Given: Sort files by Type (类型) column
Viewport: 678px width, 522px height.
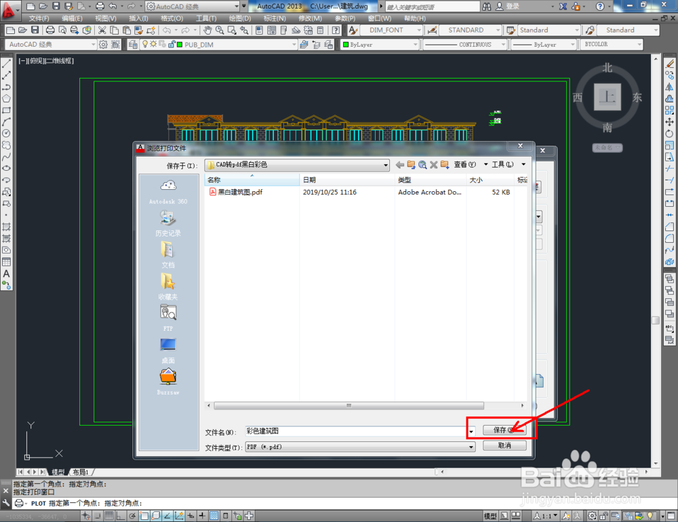Looking at the screenshot, I should coord(431,180).
